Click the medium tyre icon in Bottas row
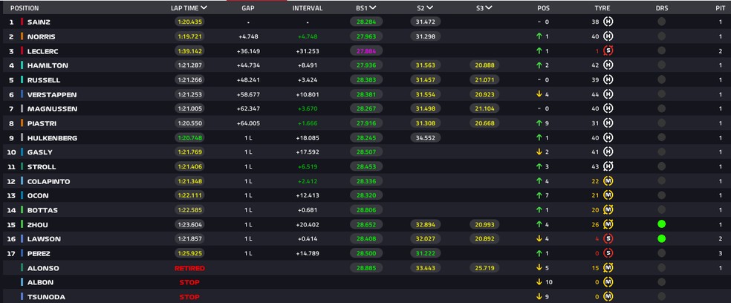Viewport: 731px width, 303px height. point(608,209)
